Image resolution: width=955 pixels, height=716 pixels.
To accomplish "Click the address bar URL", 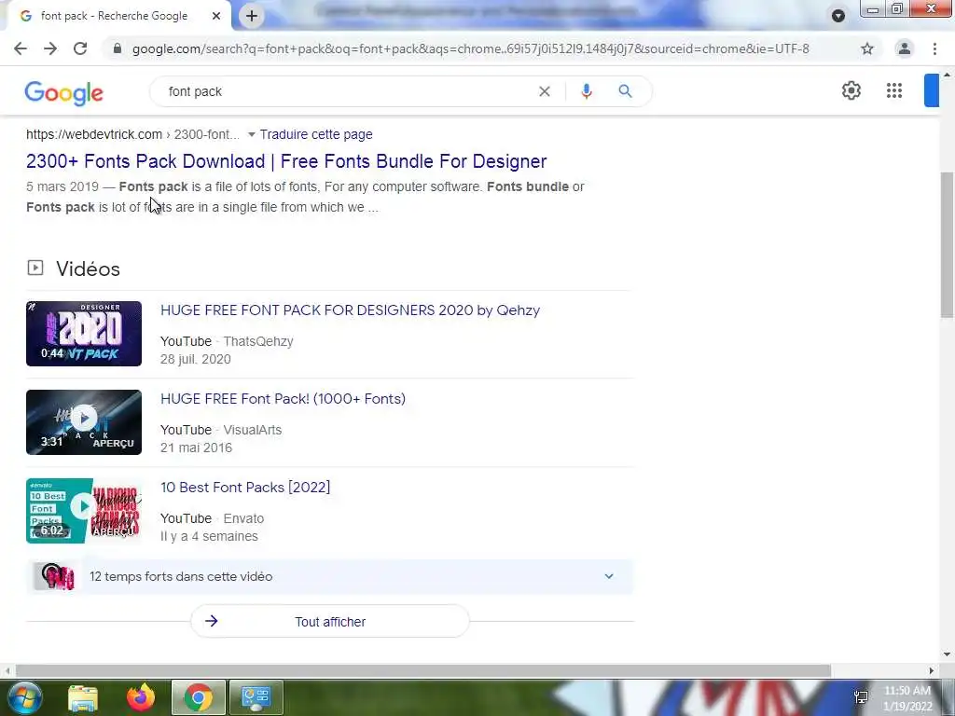I will tap(470, 48).
